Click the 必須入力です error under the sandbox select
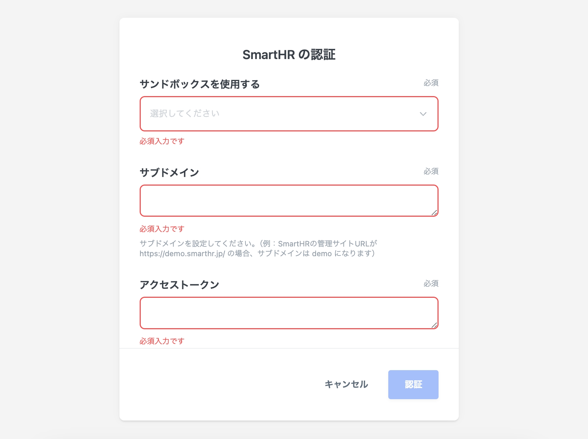Viewport: 588px width, 439px height. tap(162, 141)
